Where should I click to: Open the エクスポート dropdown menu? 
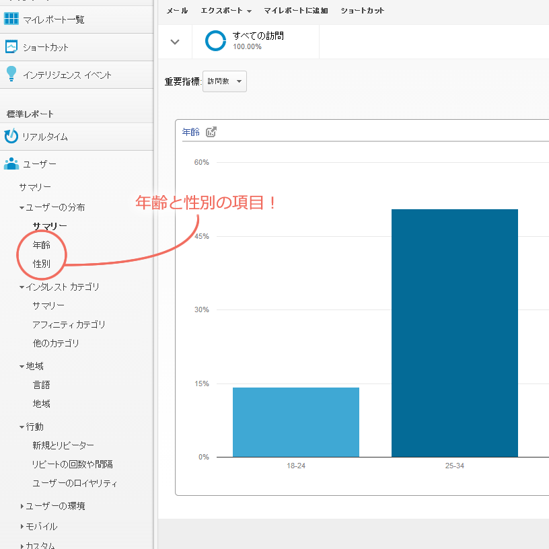click(226, 11)
